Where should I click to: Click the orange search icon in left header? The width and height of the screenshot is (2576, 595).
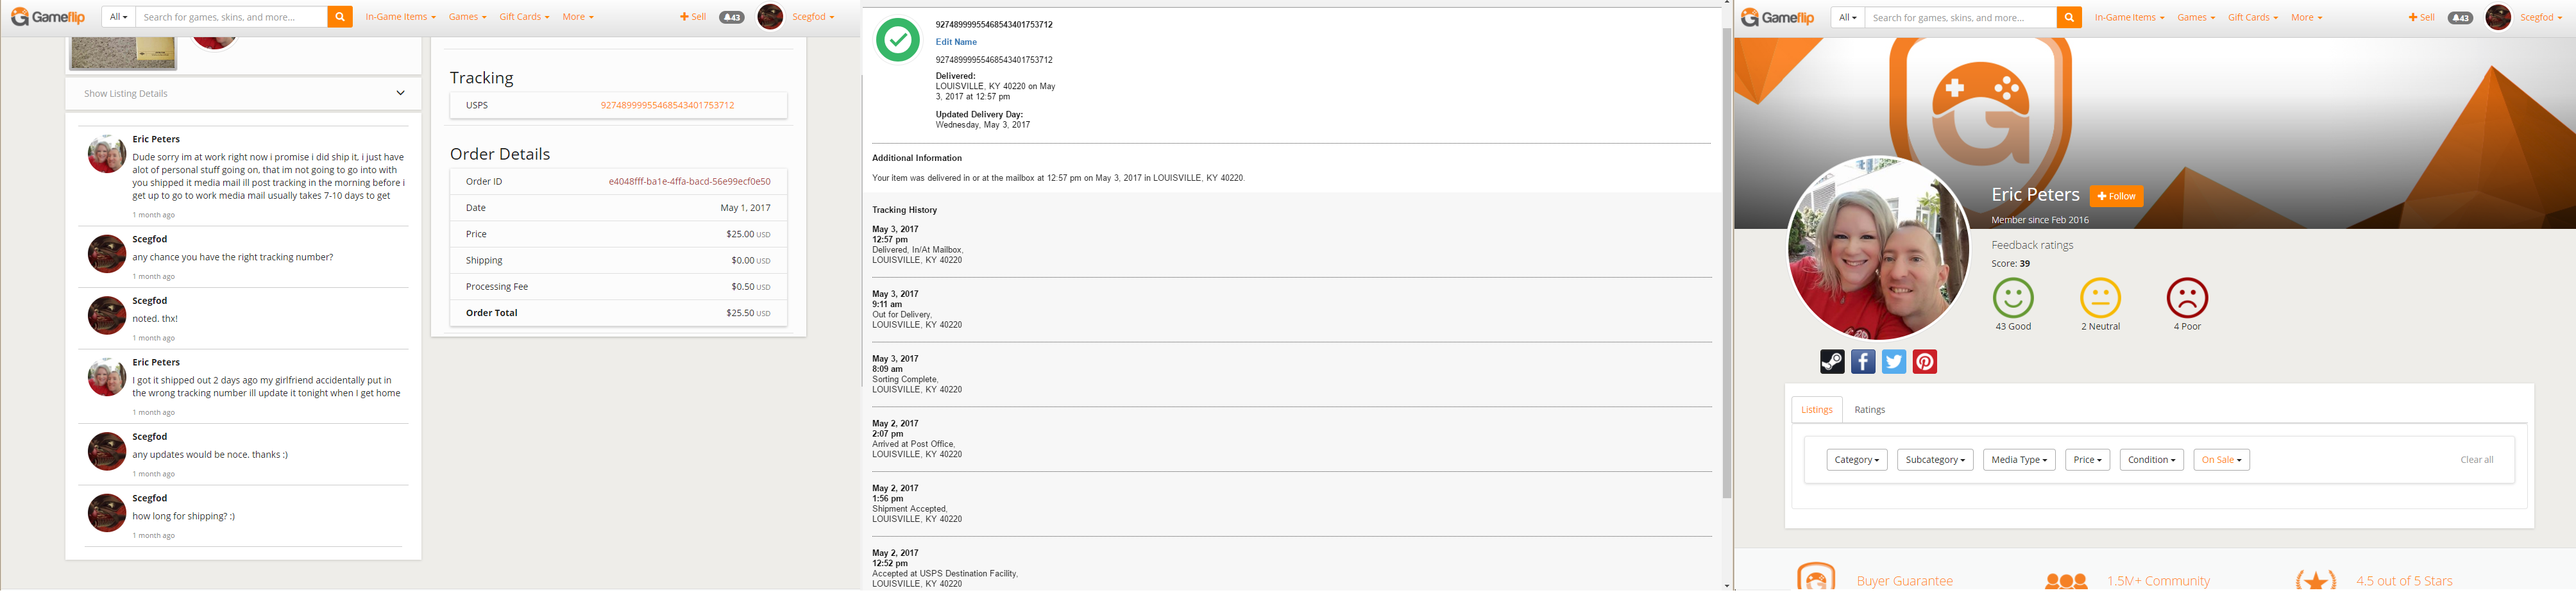[x=340, y=17]
